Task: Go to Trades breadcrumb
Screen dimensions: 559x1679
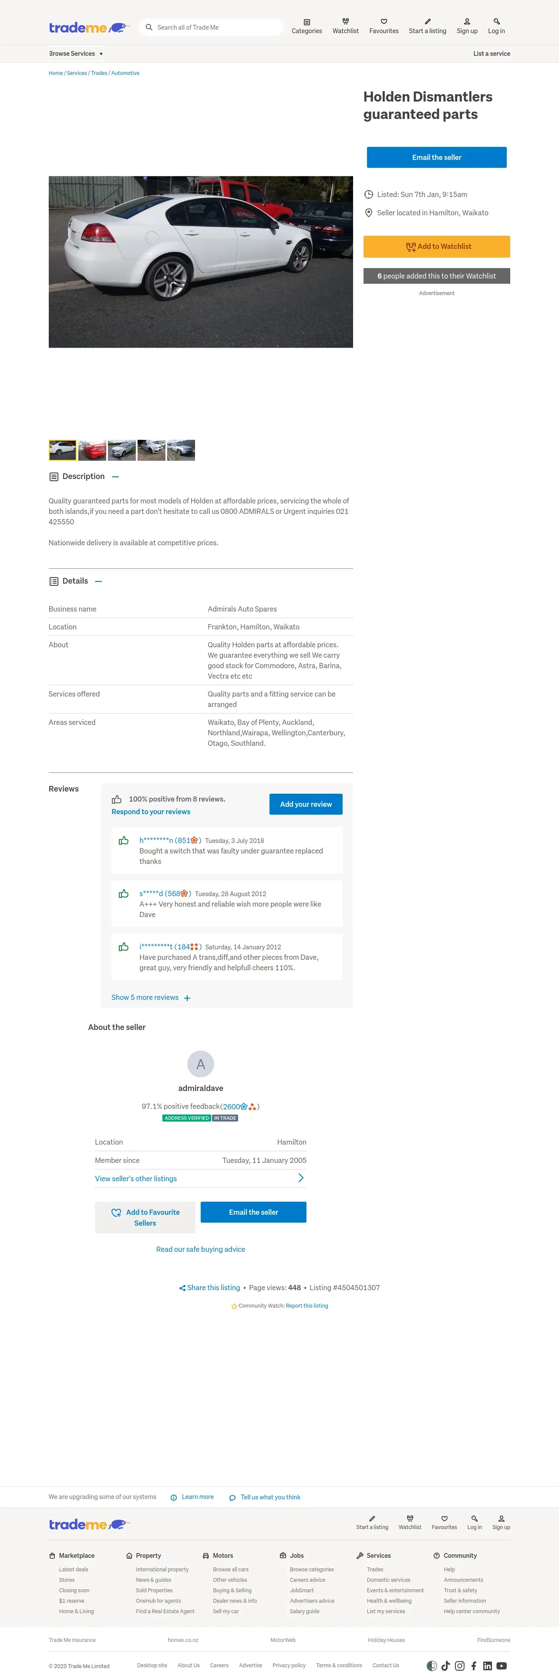Action: coord(99,73)
